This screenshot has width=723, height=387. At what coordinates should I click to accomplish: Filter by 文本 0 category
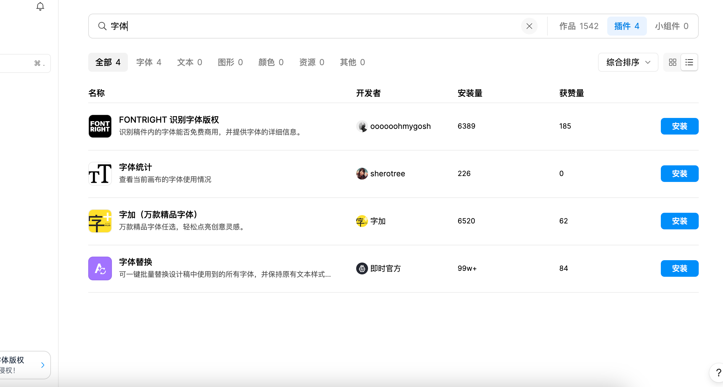(190, 62)
